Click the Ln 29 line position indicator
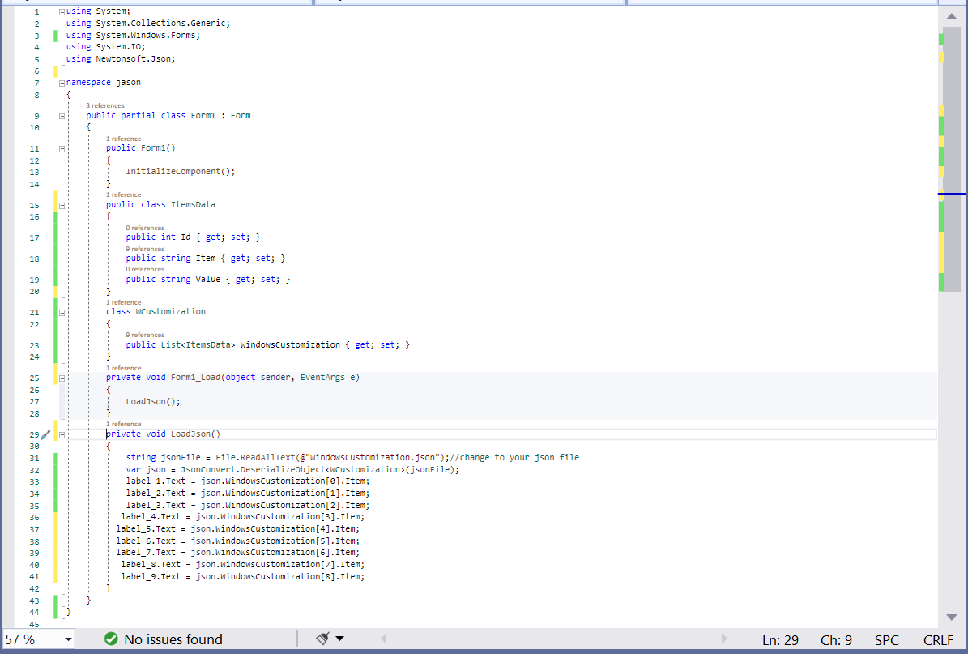The width and height of the screenshot is (968, 654). [x=779, y=639]
